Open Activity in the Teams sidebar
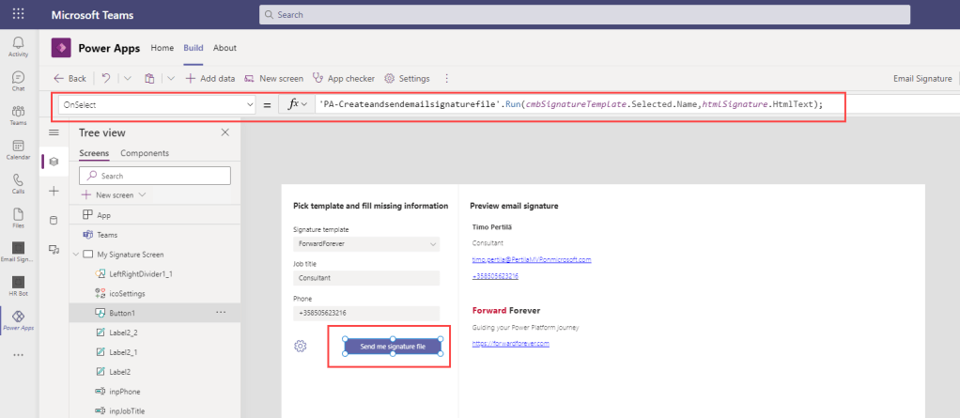Viewport: 960px width, 418px height. pos(18,47)
